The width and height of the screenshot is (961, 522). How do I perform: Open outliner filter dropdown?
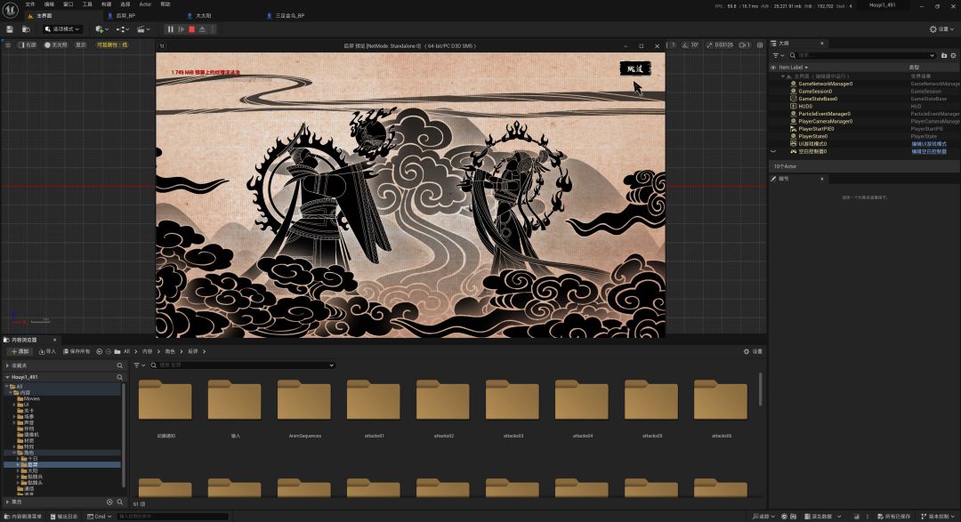coord(779,55)
